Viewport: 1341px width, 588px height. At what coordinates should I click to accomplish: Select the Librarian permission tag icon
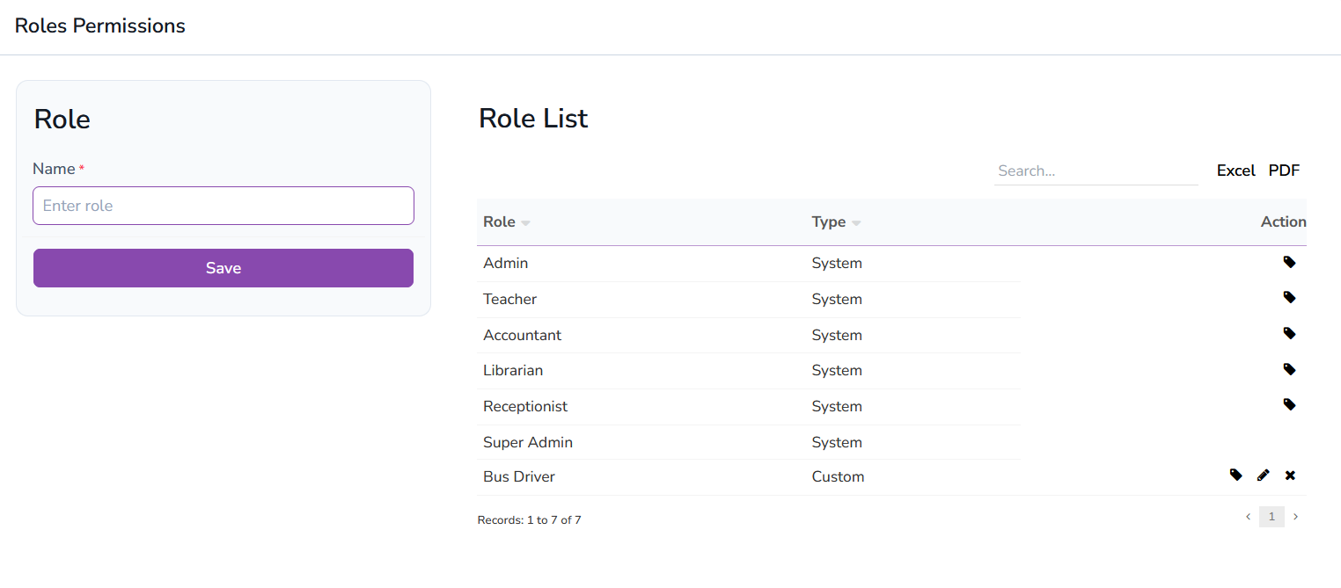pos(1290,369)
